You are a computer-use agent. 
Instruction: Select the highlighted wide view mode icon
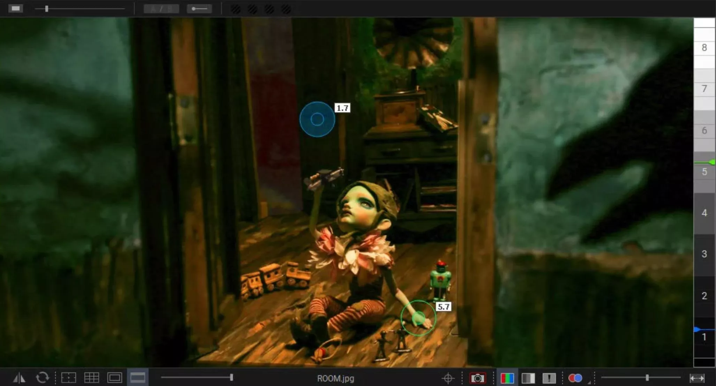point(138,378)
